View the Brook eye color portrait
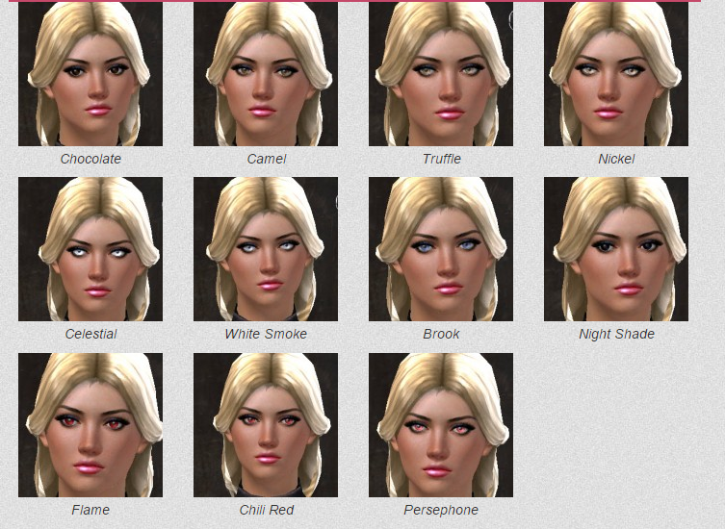The image size is (725, 529). point(441,249)
